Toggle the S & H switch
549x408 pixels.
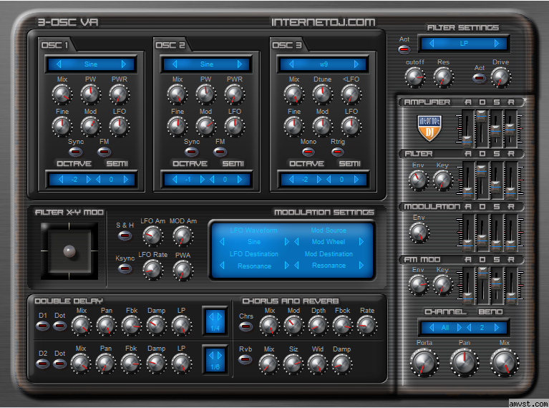click(x=125, y=235)
